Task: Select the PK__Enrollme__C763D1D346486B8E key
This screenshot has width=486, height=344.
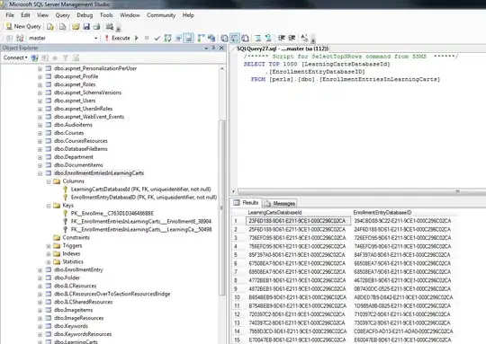Action: (x=112, y=213)
